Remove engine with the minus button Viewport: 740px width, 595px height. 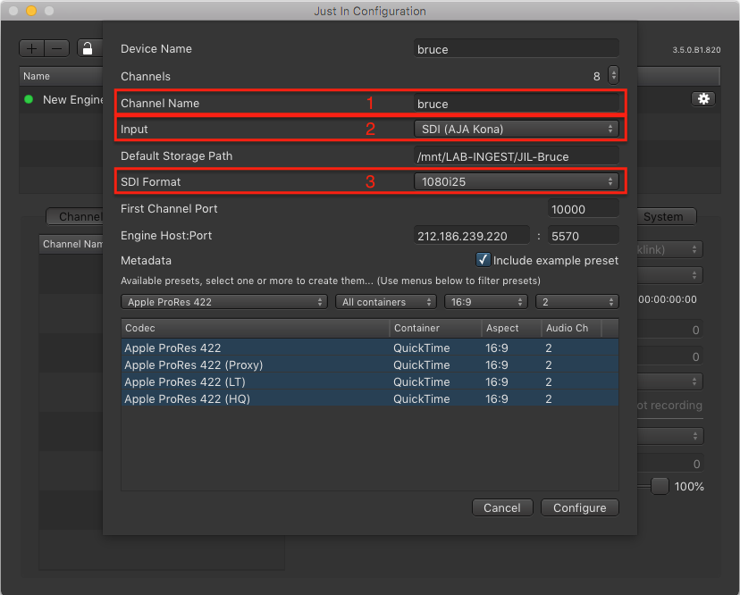click(57, 48)
